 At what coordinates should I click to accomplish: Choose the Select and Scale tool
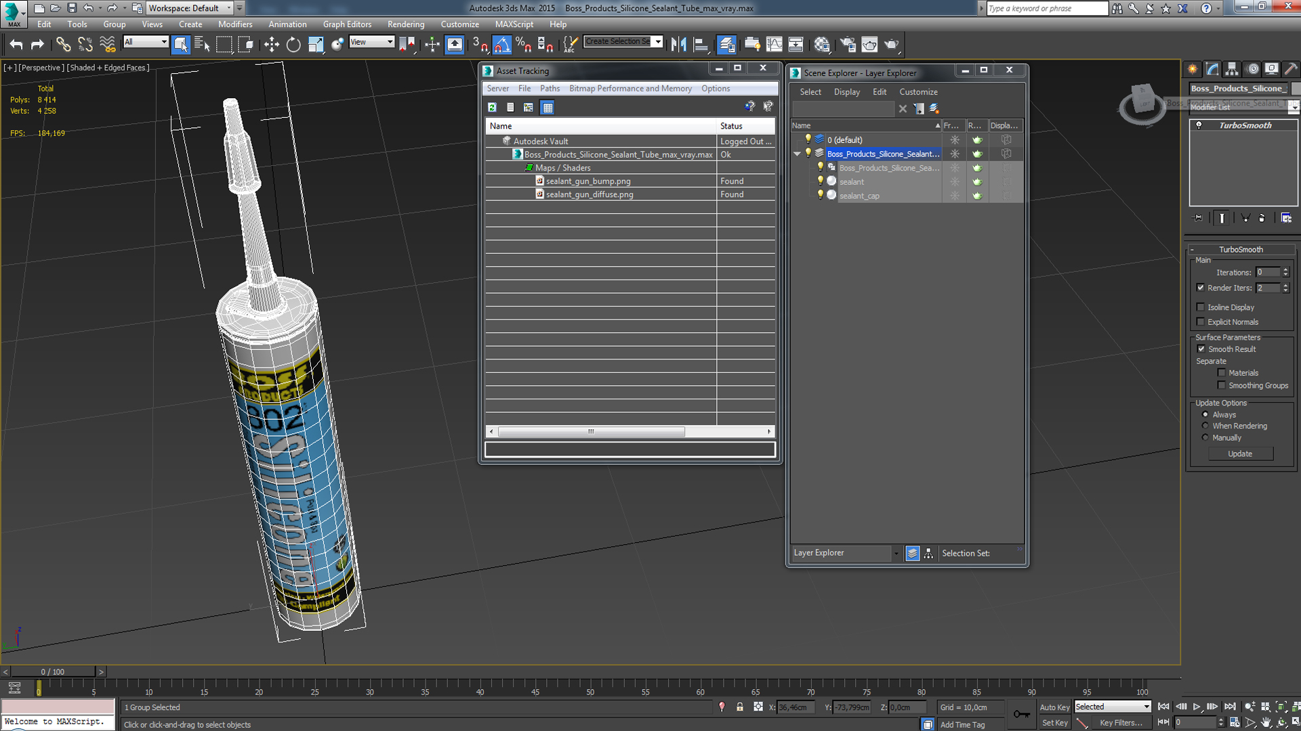pyautogui.click(x=316, y=45)
